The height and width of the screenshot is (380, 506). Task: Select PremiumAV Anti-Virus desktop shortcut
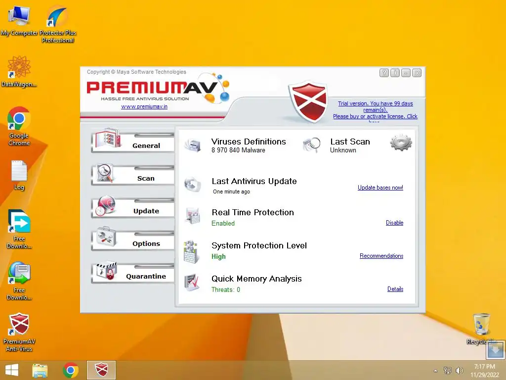pos(19,332)
